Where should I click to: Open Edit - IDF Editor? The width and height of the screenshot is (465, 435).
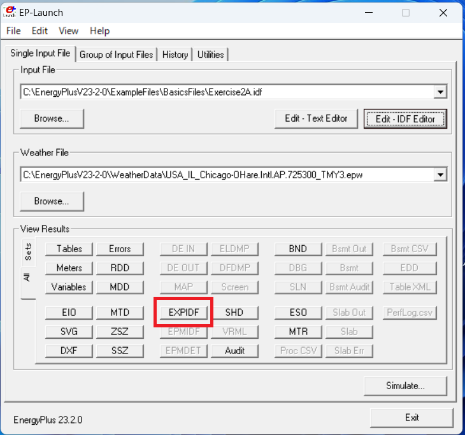pos(405,119)
